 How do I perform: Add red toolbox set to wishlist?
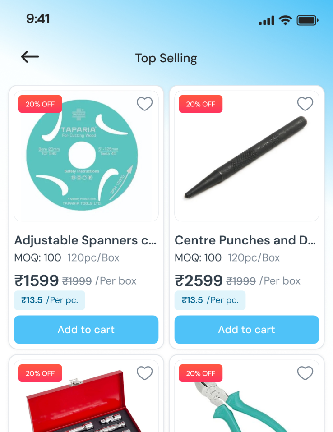pyautogui.click(x=144, y=373)
